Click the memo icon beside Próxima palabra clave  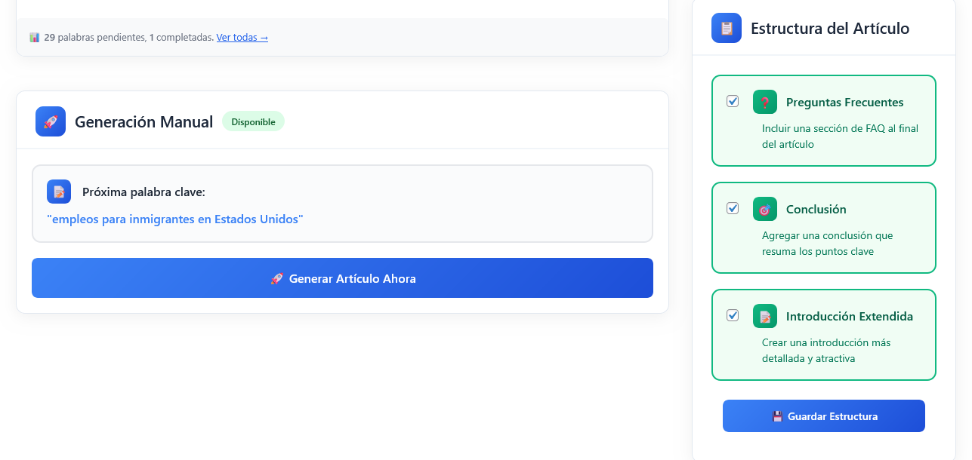click(x=59, y=192)
